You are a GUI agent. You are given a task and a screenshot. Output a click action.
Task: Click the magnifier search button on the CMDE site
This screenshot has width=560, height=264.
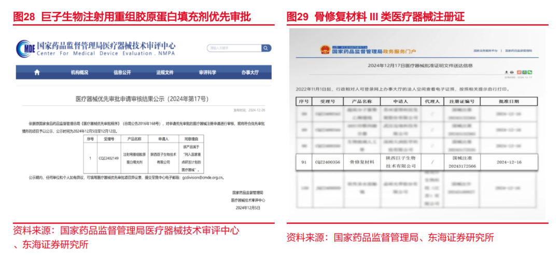coord(267,48)
